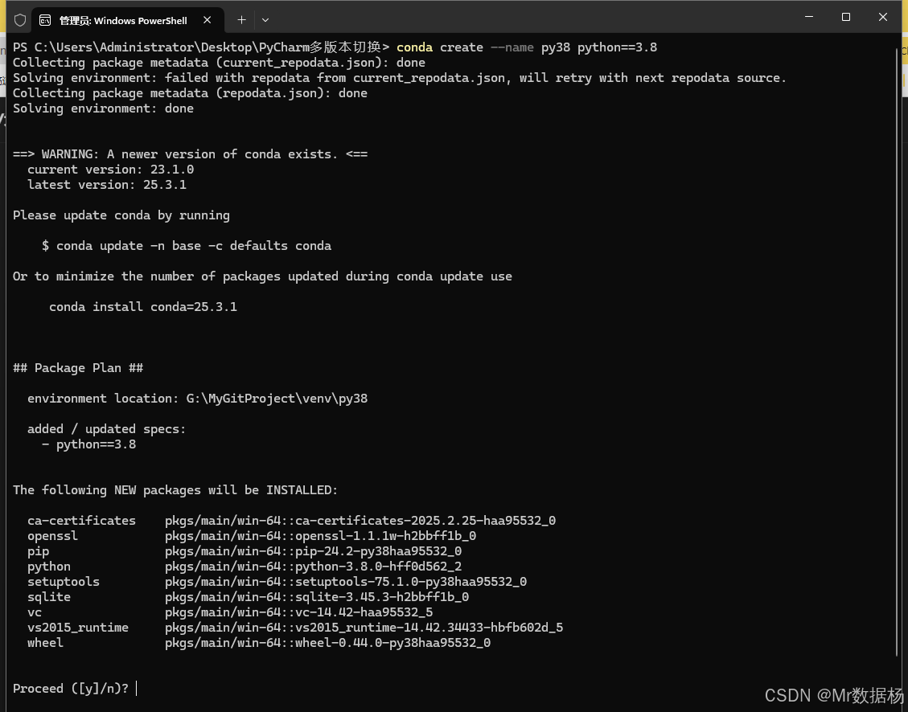Click the '## Package Plan ##' heading
This screenshot has width=908, height=712.
coord(77,368)
